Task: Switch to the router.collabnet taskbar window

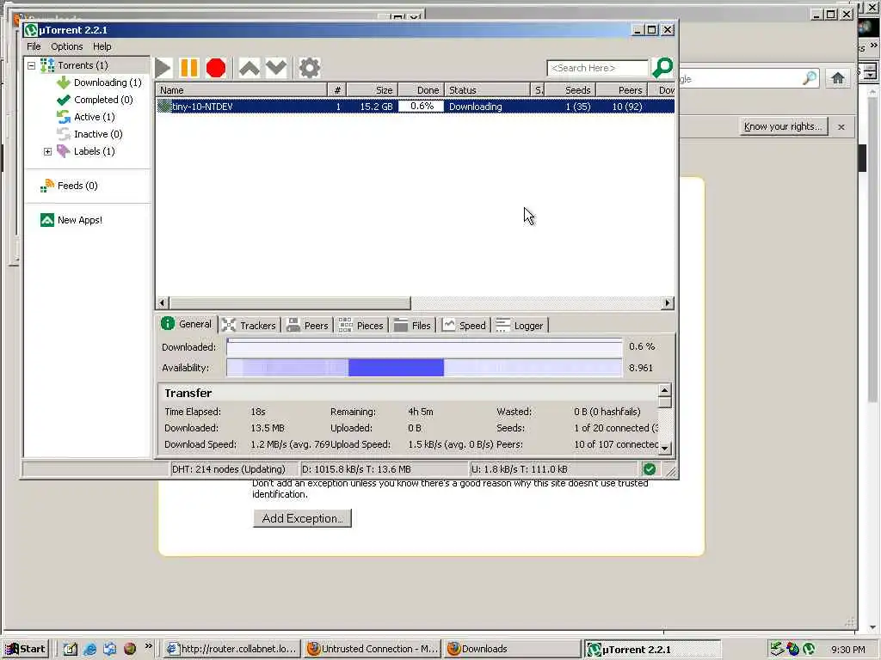Action: click(232, 649)
